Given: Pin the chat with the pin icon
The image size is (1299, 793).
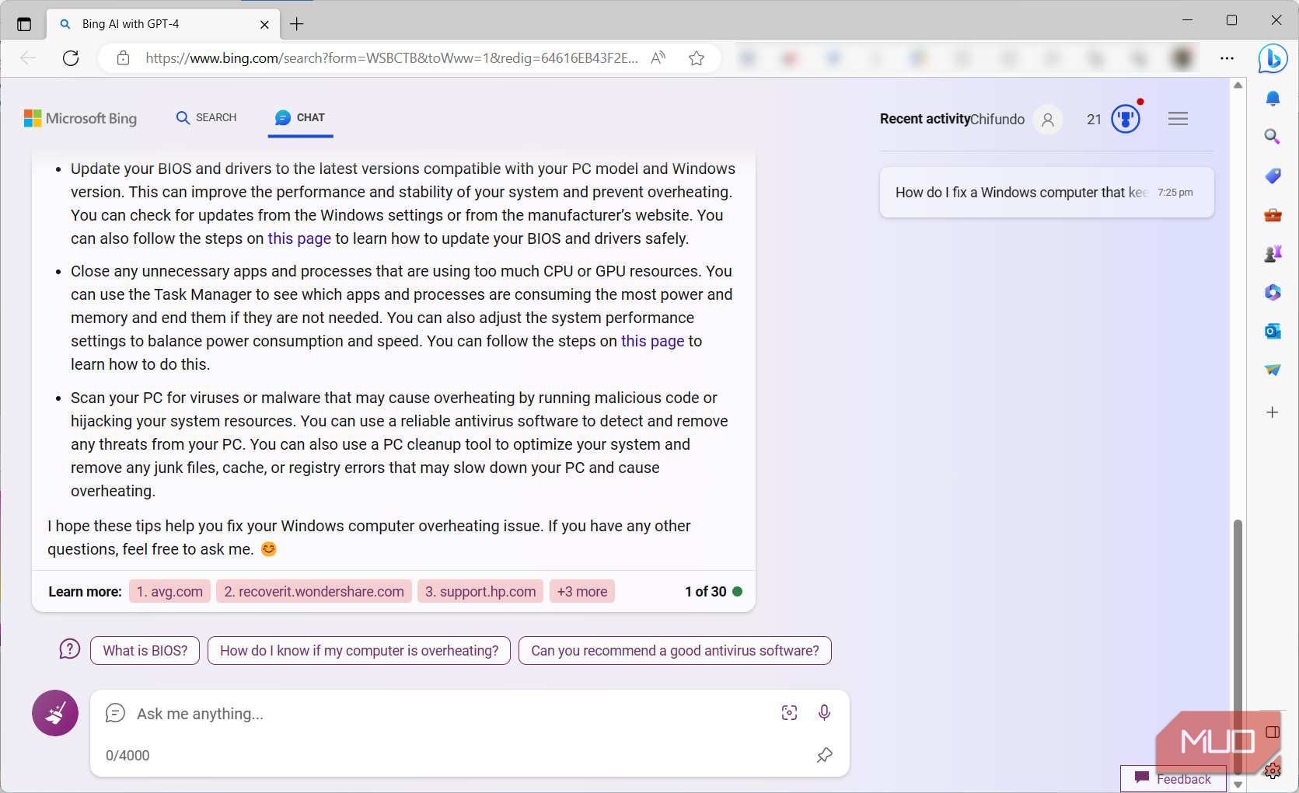Looking at the screenshot, I should (824, 754).
